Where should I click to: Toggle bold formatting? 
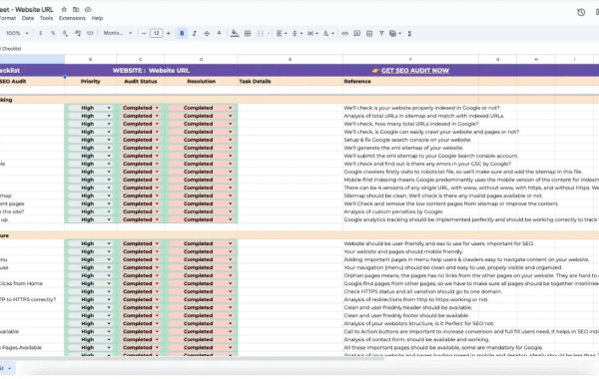(x=182, y=33)
